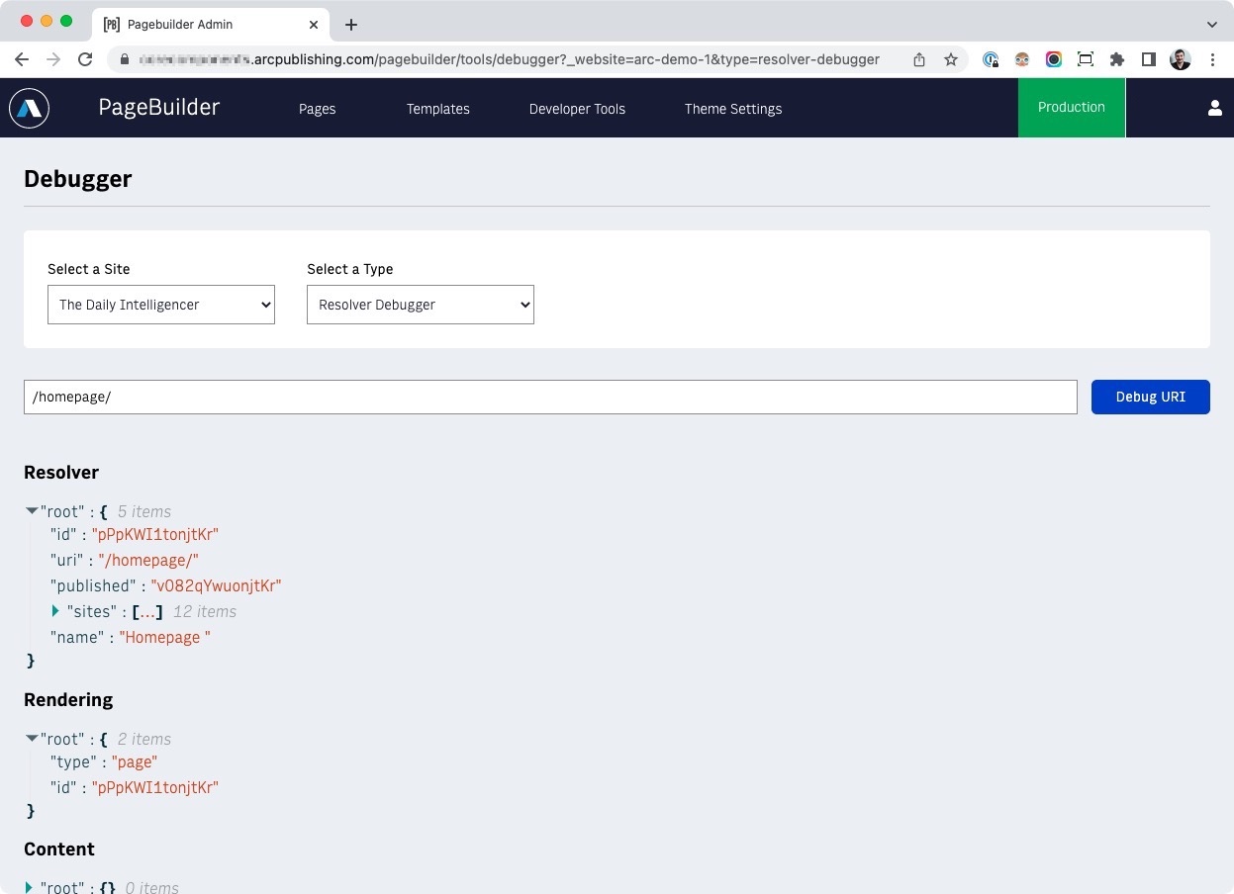This screenshot has width=1234, height=894.
Task: Open the tab search chevron
Action: coord(1212,24)
